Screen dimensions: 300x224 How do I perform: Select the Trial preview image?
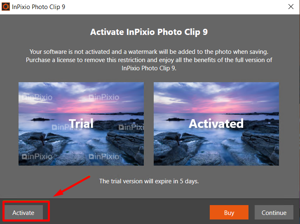81,124
